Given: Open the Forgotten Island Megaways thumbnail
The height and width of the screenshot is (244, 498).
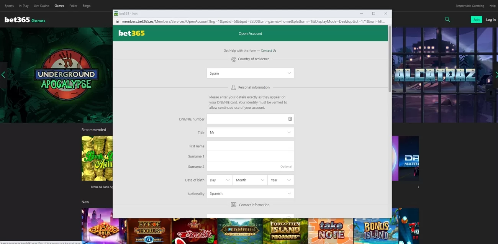Looking at the screenshot, I should coord(285,231).
